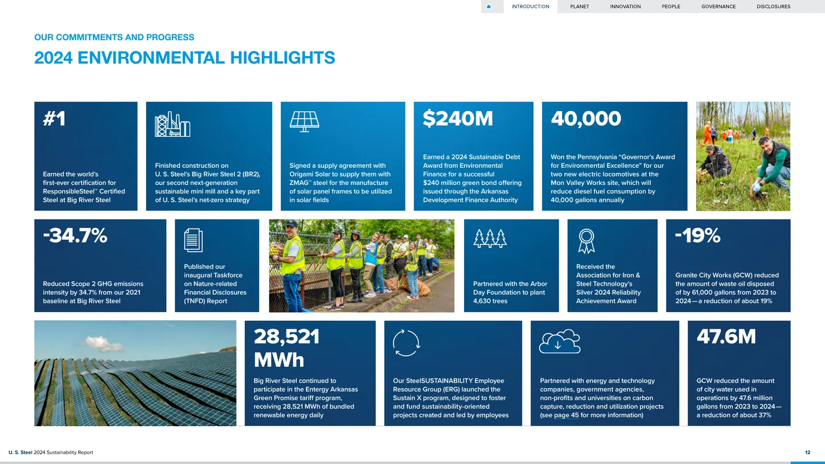Click the Big River Steel 2 construction text
825x464 pixels.
(x=207, y=183)
